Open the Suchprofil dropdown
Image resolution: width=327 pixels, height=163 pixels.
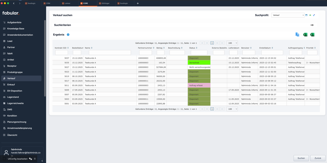click(288, 15)
